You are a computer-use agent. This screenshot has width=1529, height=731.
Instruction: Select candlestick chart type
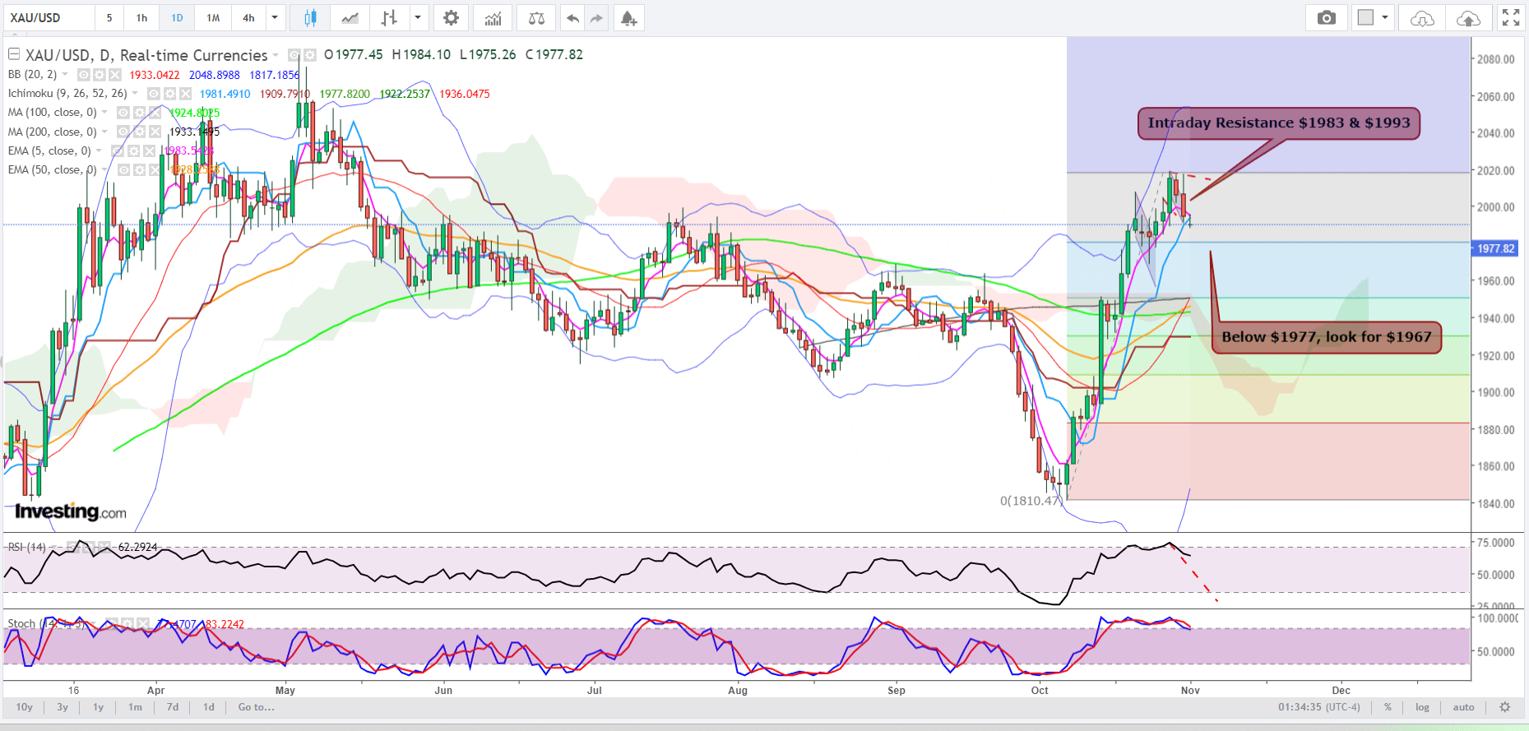tap(310, 18)
